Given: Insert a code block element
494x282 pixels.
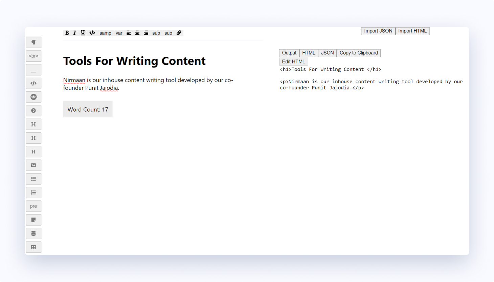Looking at the screenshot, I should point(33,83).
